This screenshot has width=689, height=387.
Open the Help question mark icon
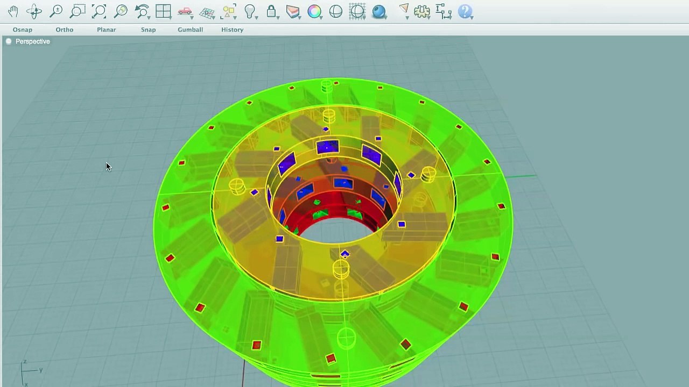pos(466,11)
